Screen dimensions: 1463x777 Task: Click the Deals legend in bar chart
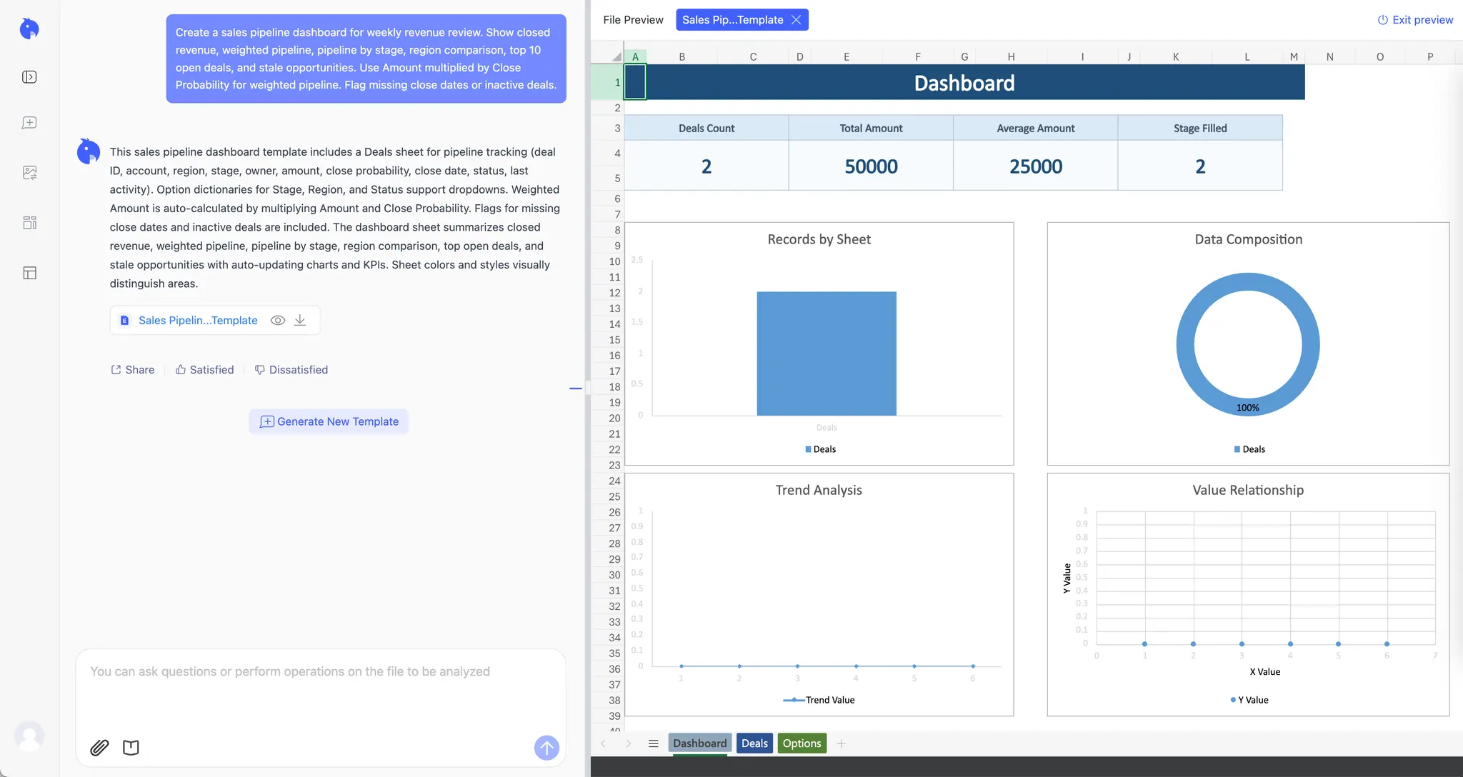pos(820,449)
